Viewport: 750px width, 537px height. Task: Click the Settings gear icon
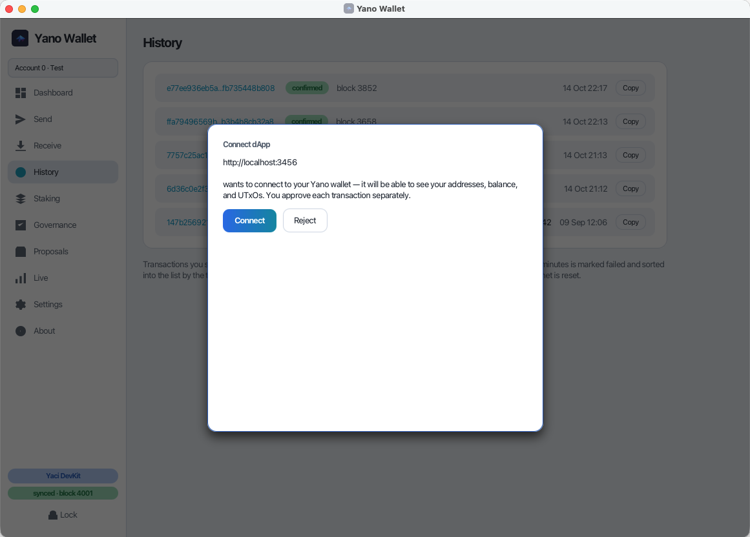[x=21, y=305]
